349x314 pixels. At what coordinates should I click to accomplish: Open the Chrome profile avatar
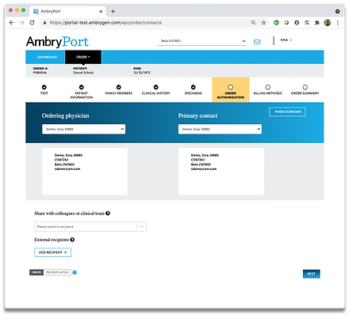pos(328,23)
